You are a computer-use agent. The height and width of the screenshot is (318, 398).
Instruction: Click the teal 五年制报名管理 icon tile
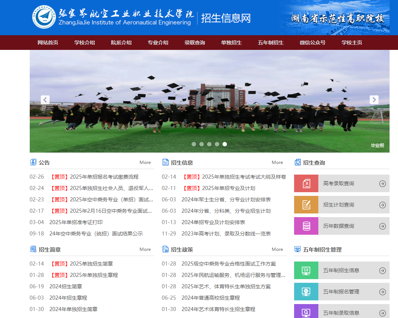[306, 292]
